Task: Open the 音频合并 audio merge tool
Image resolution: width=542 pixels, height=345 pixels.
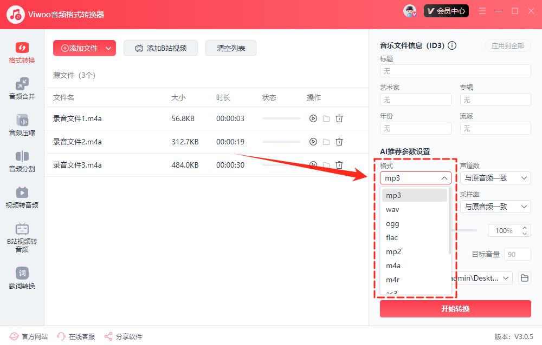Action: pyautogui.click(x=22, y=89)
